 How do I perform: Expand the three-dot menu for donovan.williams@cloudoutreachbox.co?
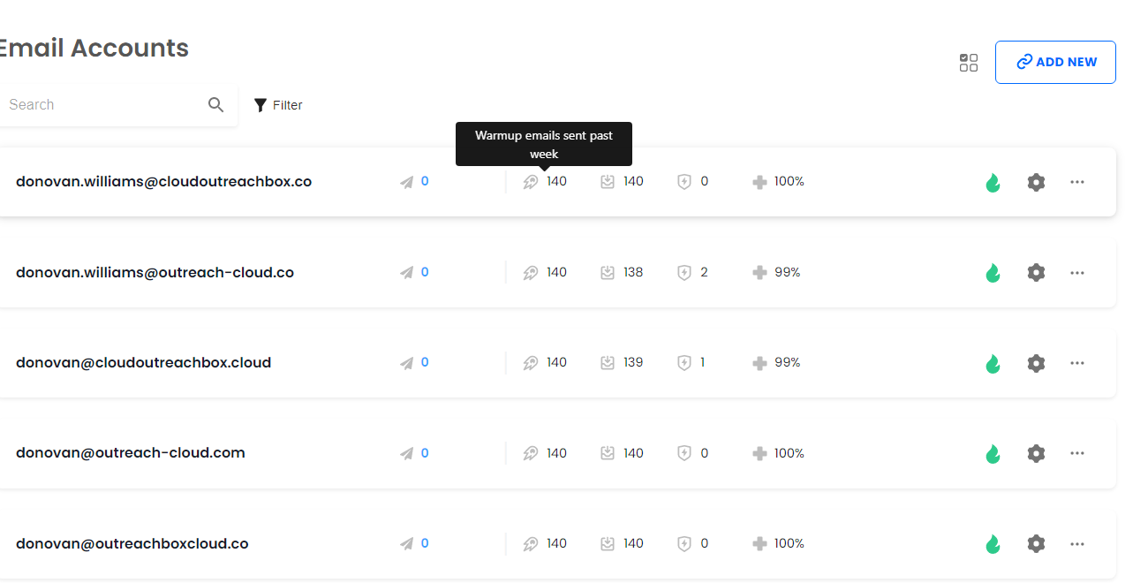(x=1076, y=182)
